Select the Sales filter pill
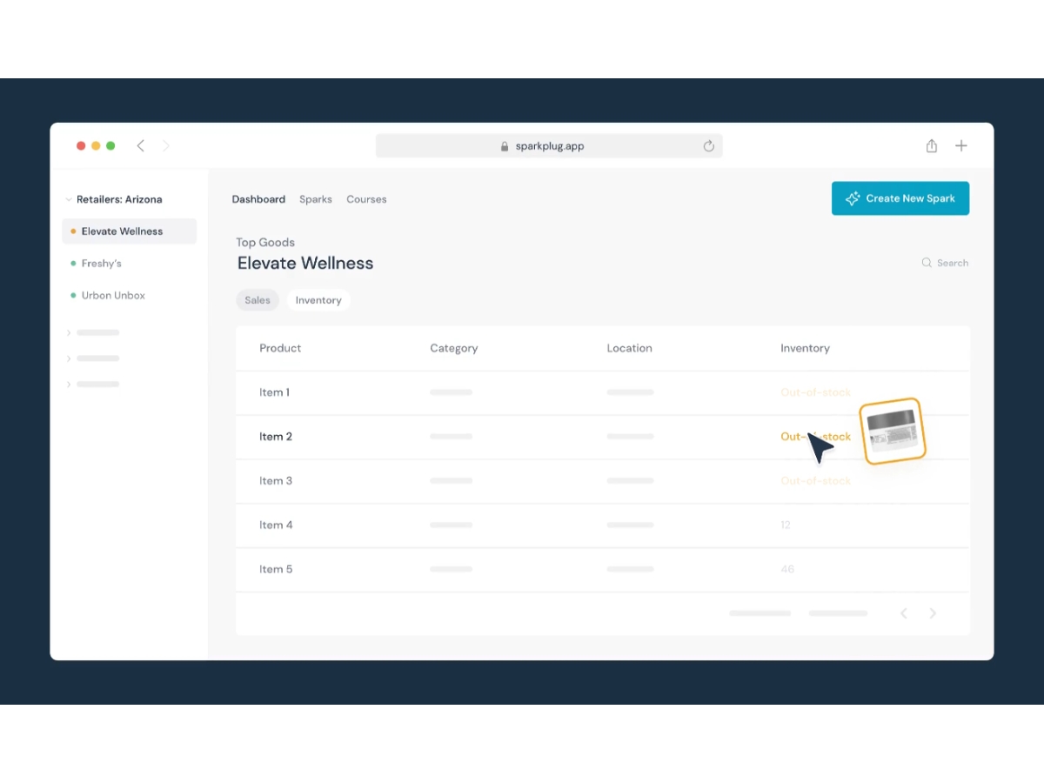 click(258, 300)
